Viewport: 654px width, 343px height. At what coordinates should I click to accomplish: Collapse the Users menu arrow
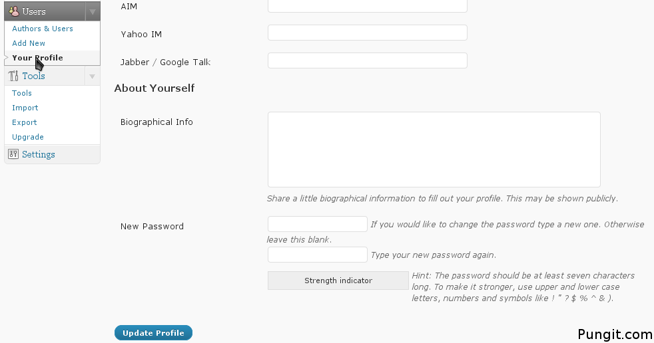[93, 11]
